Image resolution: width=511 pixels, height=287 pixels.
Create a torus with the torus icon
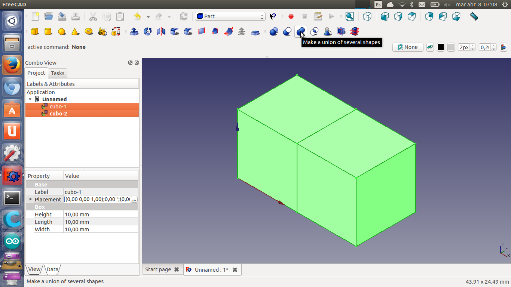click(89, 32)
